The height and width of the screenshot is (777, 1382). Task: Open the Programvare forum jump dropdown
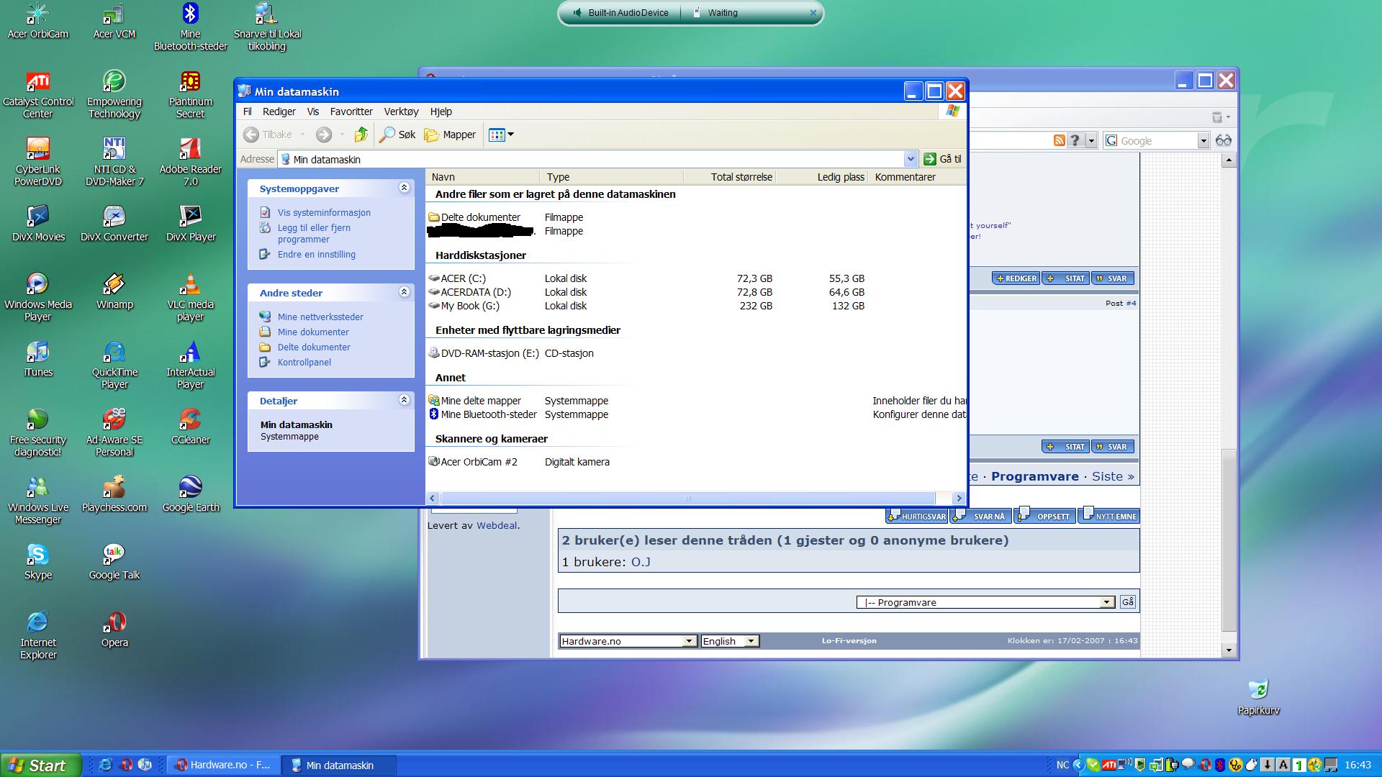[x=985, y=602]
